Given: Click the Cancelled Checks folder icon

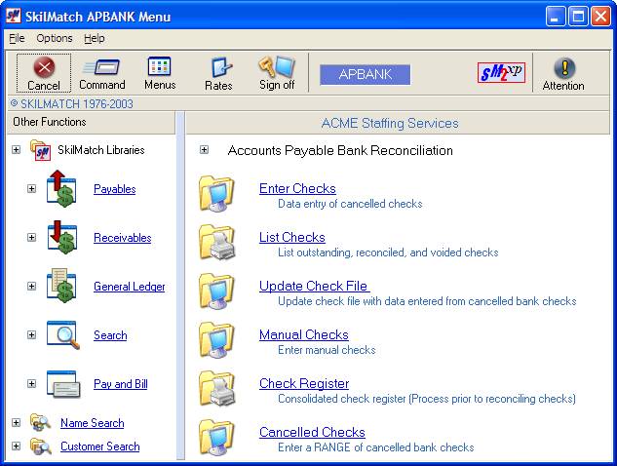Looking at the screenshot, I should point(216,438).
